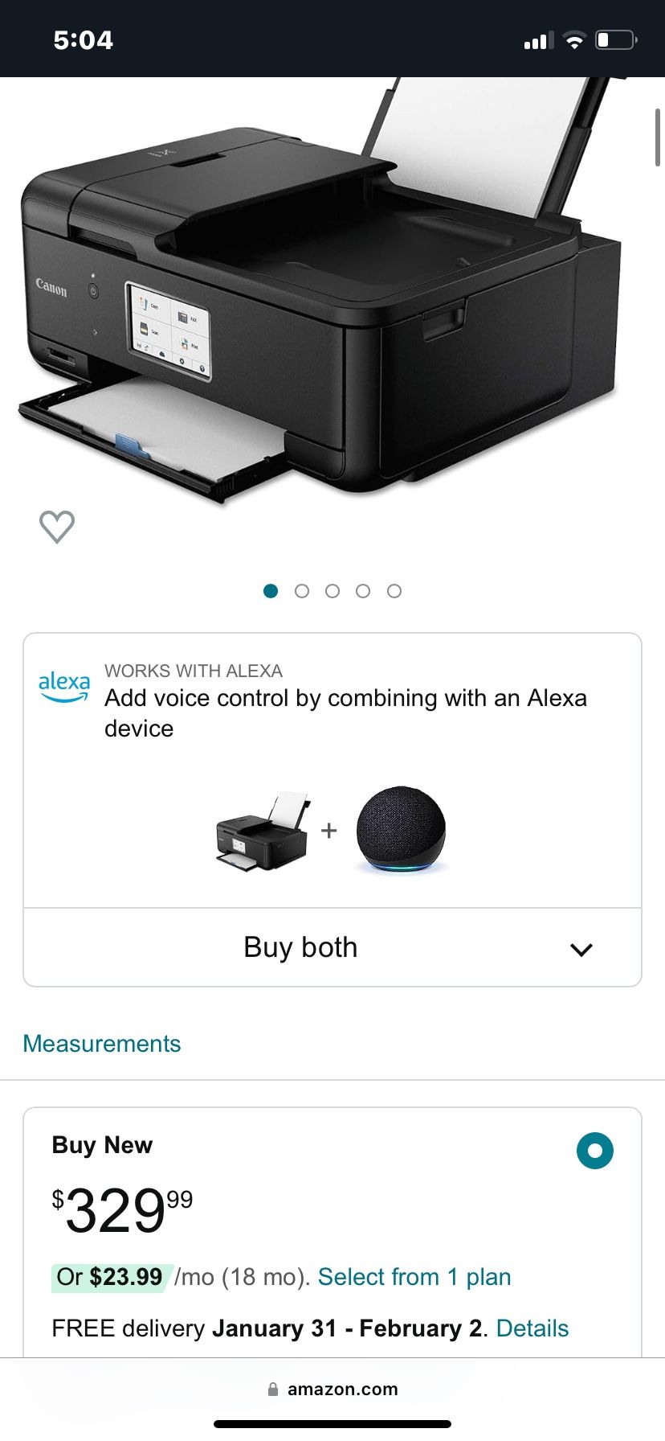Tap the plus sign between products
This screenshot has width=665, height=1441.
click(328, 830)
